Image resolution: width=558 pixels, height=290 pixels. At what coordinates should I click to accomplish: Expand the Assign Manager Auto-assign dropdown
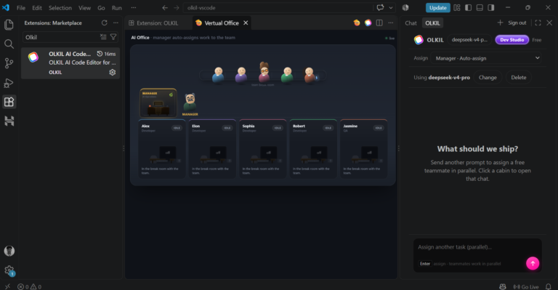pos(487,58)
